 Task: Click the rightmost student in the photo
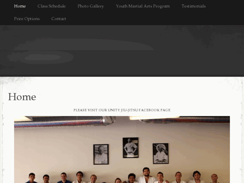(x=215, y=179)
